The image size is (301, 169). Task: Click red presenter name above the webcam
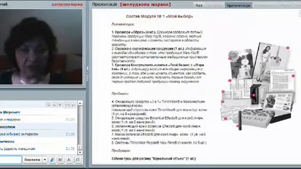[67, 4]
